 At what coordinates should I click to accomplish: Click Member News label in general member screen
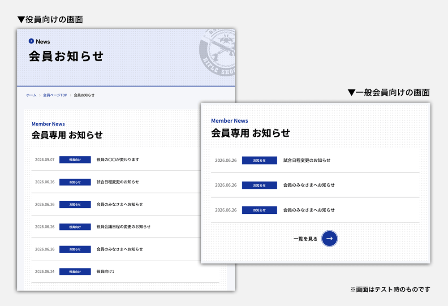(x=229, y=121)
